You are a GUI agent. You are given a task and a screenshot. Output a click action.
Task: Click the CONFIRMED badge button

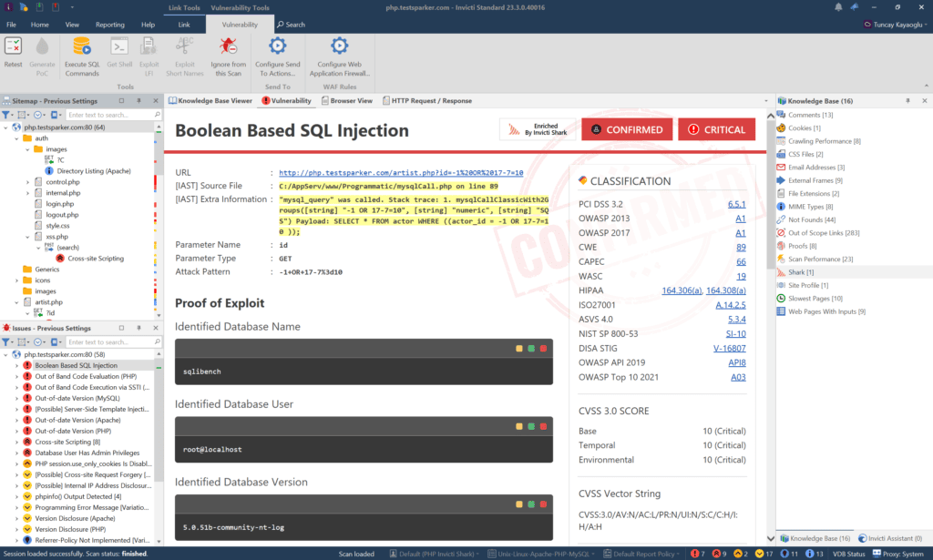tap(627, 129)
